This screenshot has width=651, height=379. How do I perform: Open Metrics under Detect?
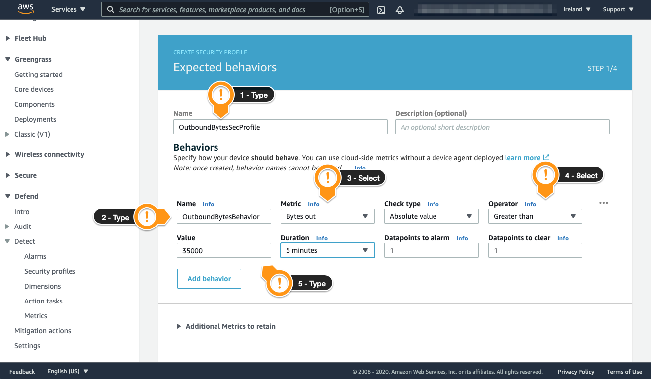[x=36, y=316]
